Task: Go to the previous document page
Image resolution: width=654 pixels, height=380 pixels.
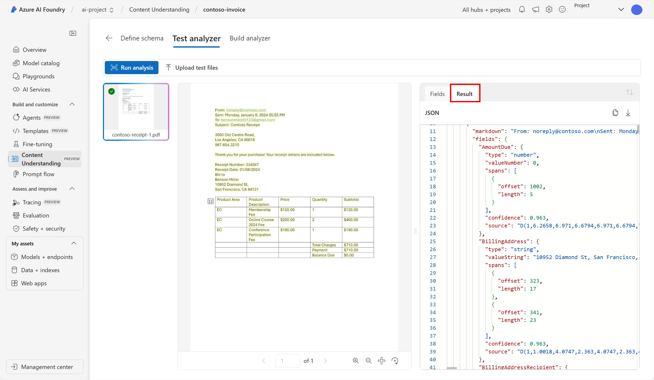Action: (264, 361)
